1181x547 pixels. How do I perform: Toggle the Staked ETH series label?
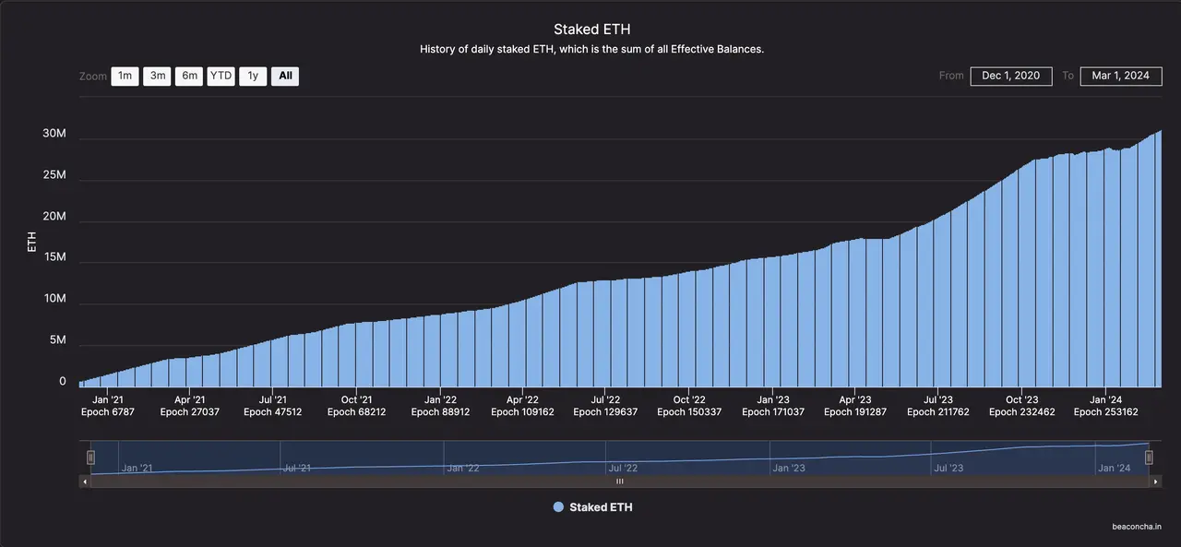pos(601,507)
